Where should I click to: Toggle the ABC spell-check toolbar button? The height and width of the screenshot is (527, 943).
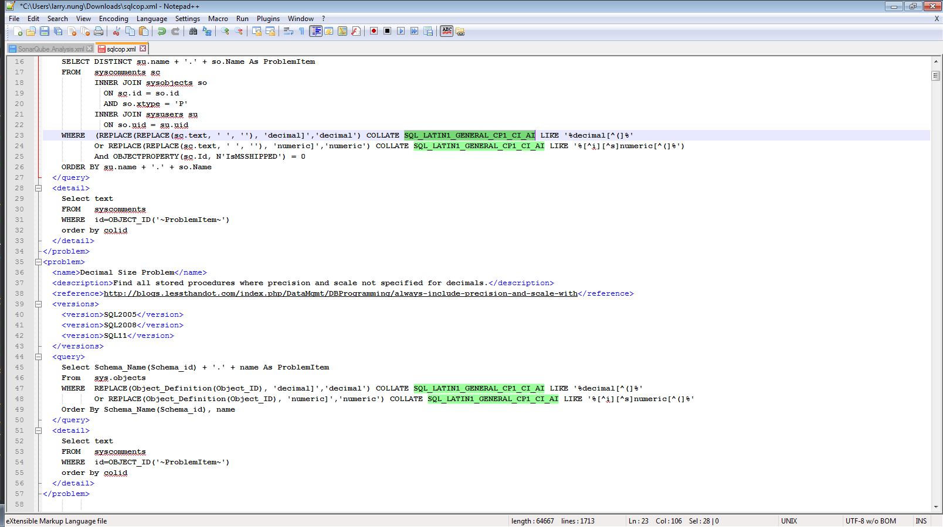click(x=447, y=31)
